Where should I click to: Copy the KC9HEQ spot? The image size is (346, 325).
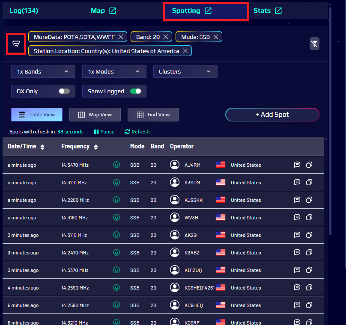[309, 305]
